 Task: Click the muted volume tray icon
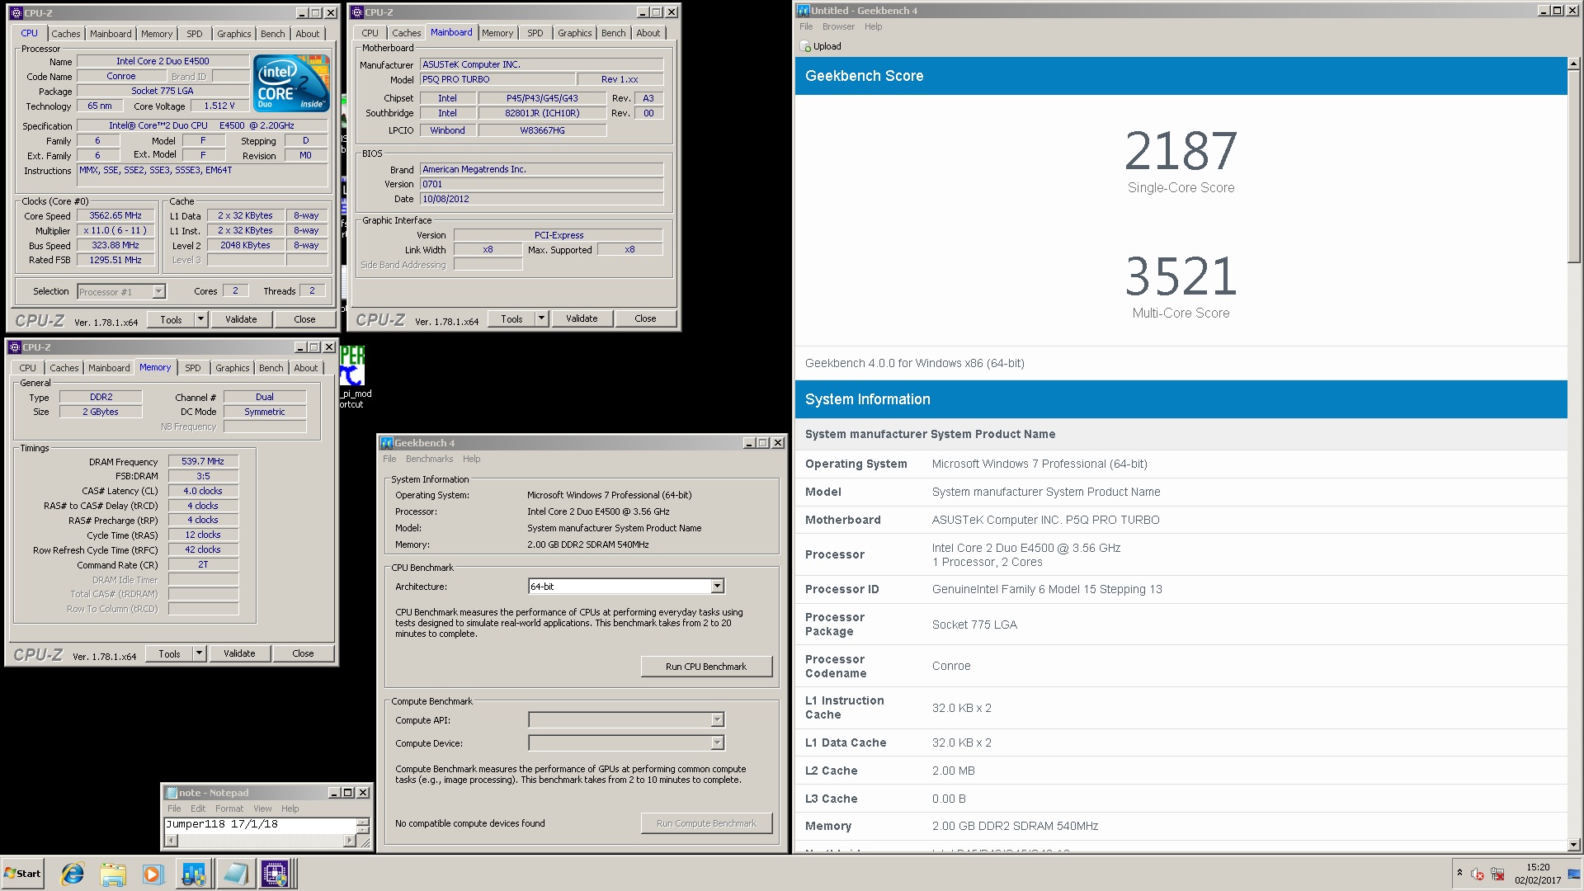(x=1478, y=874)
